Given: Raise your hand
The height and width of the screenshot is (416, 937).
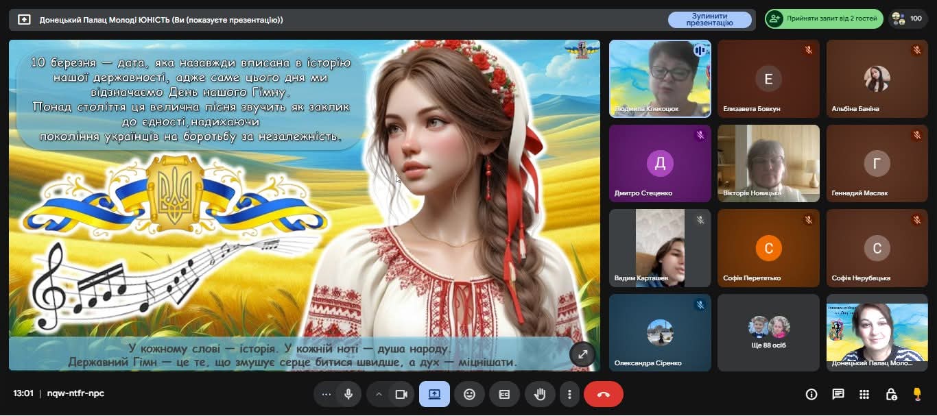Looking at the screenshot, I should [540, 394].
